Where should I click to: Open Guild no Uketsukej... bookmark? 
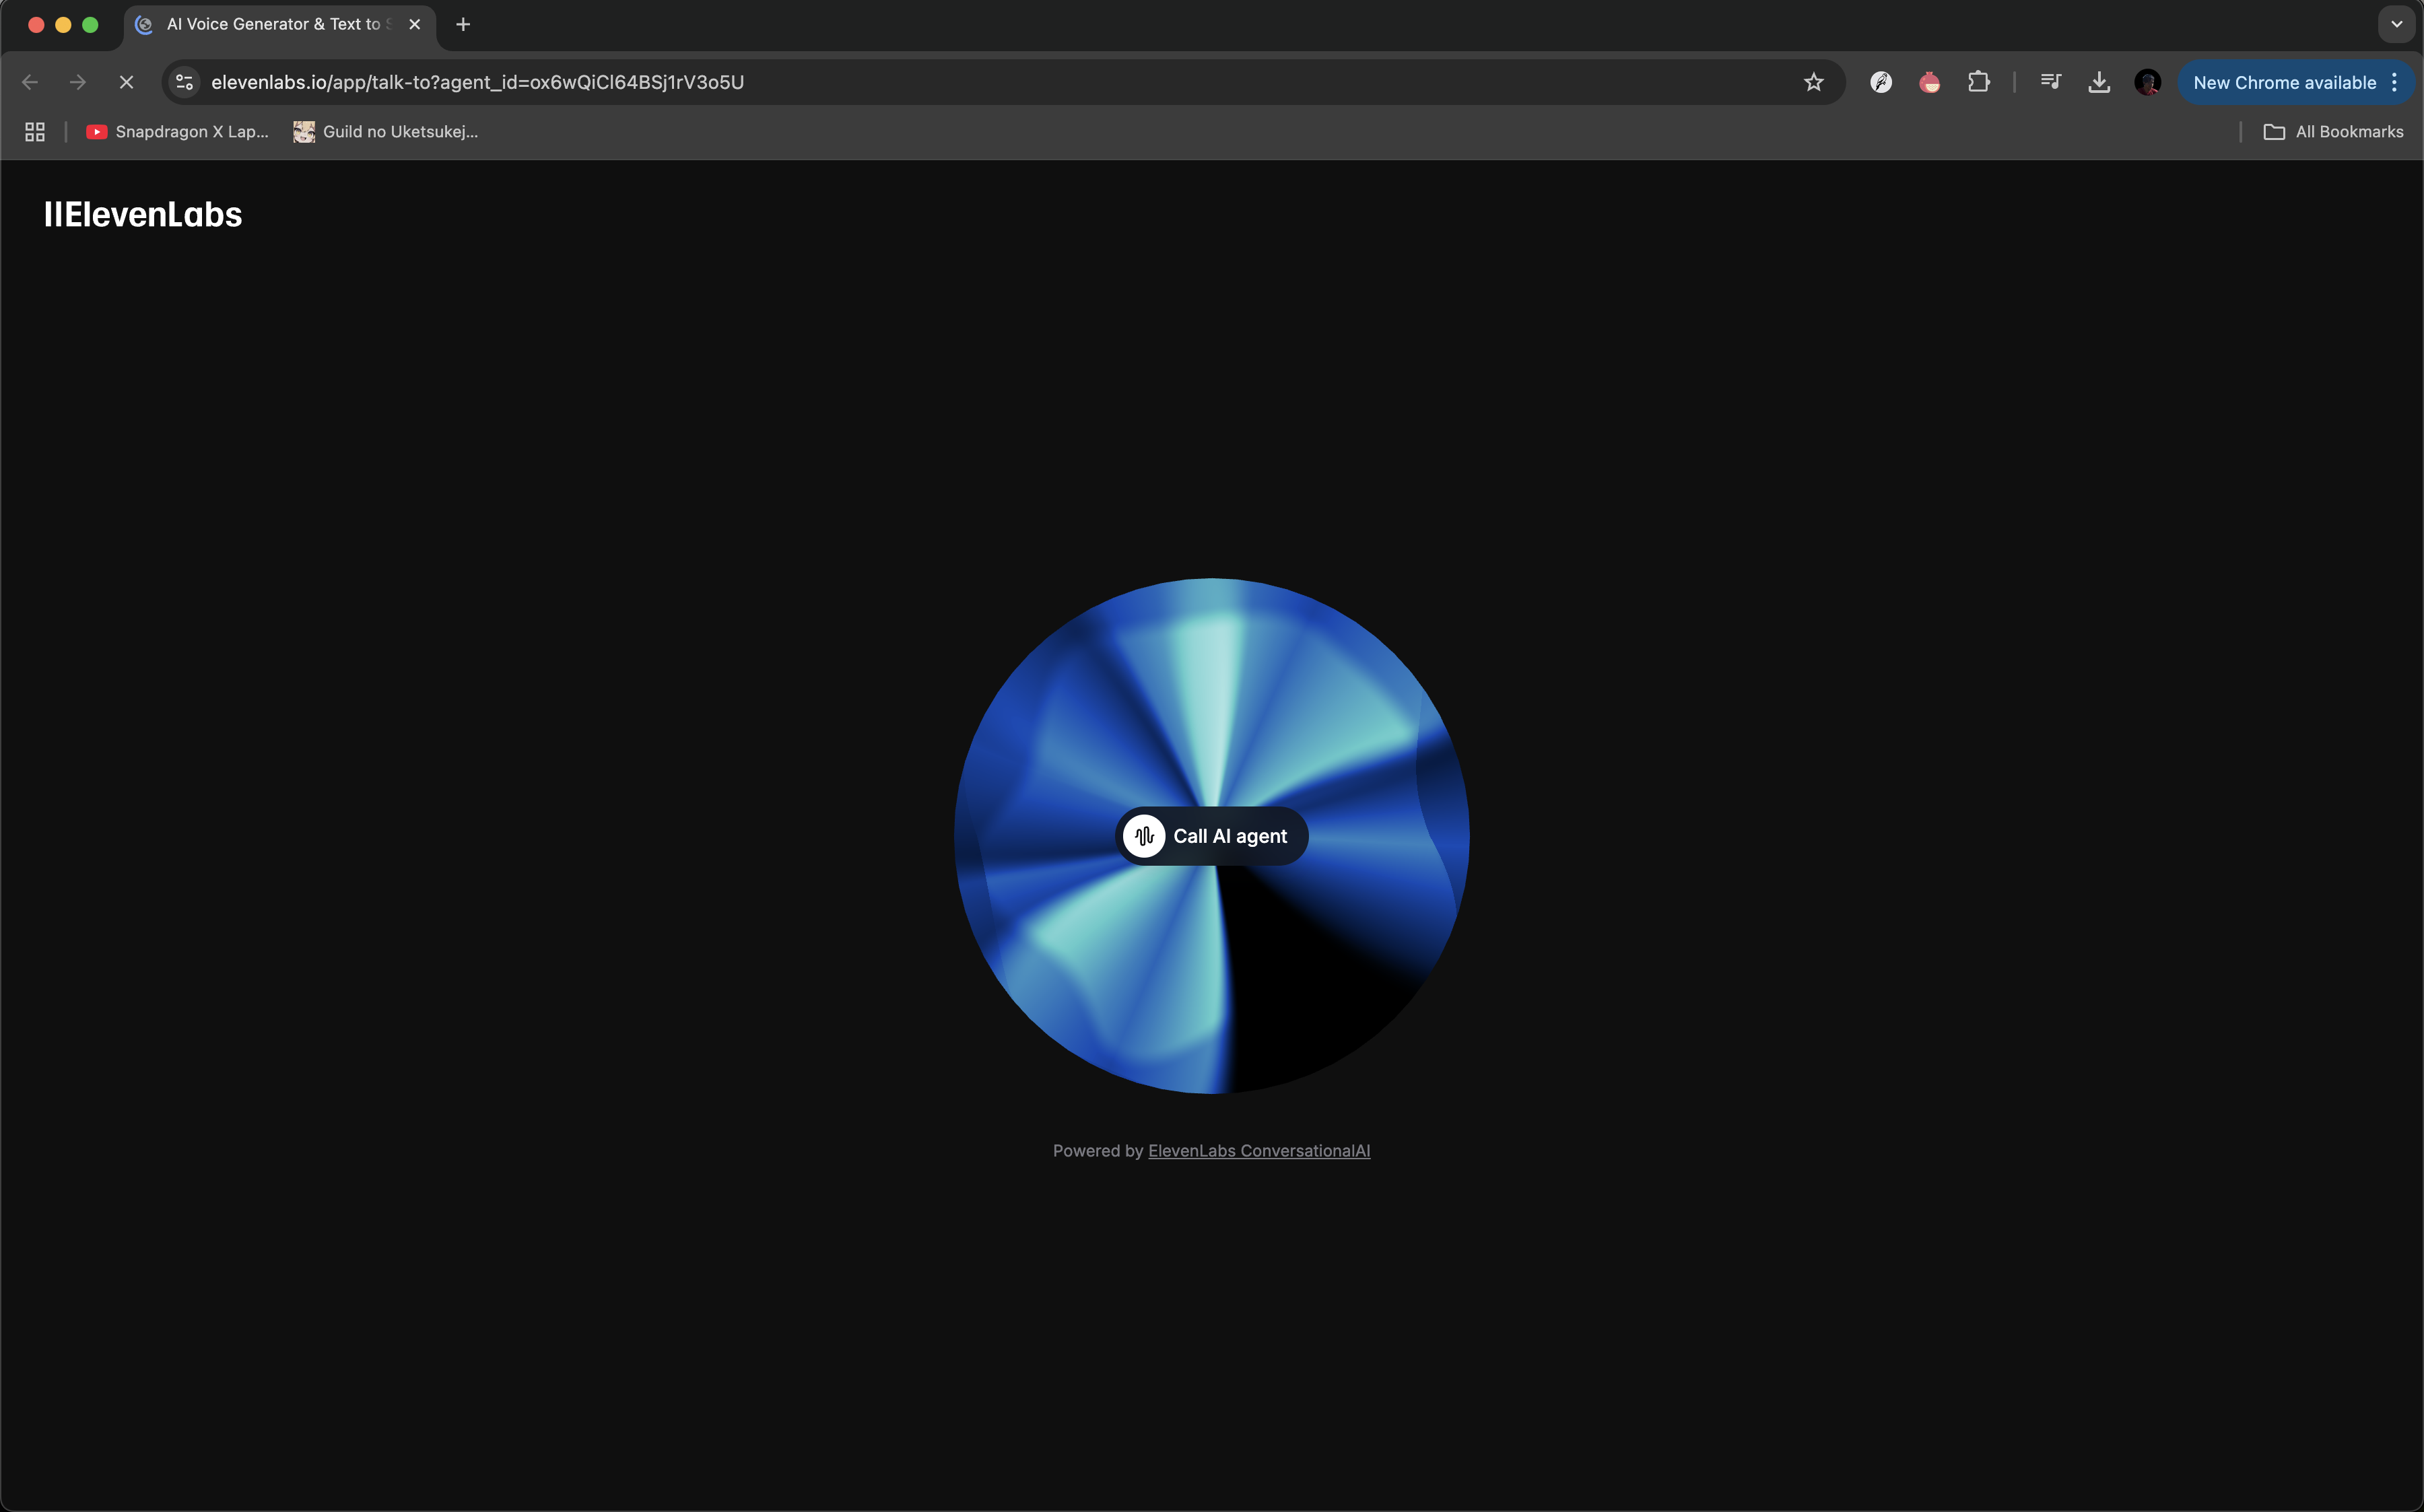click(x=386, y=132)
